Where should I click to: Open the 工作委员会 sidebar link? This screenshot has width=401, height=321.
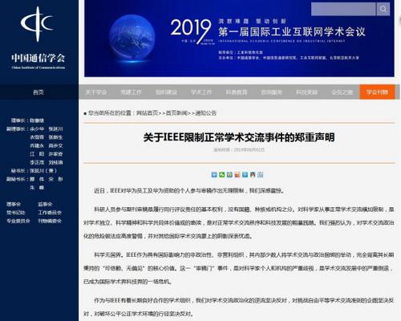[x=50, y=213]
